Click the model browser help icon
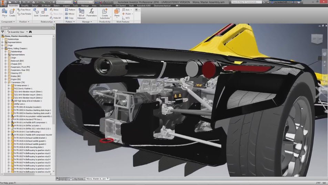Image resolution: width=328 pixels, height=185 pixels. (x=53, y=28)
